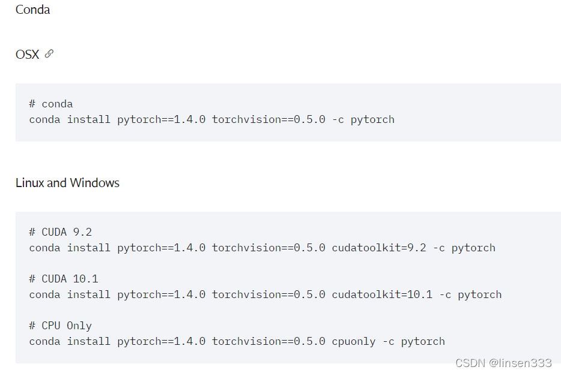Click the cudatoolkit=9.2 install command
The width and height of the screenshot is (561, 373).
tap(262, 248)
